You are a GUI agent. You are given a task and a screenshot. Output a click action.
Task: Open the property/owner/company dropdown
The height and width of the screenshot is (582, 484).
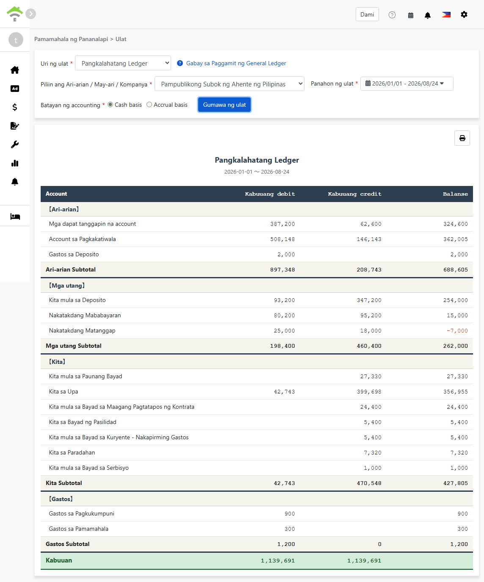tap(230, 84)
